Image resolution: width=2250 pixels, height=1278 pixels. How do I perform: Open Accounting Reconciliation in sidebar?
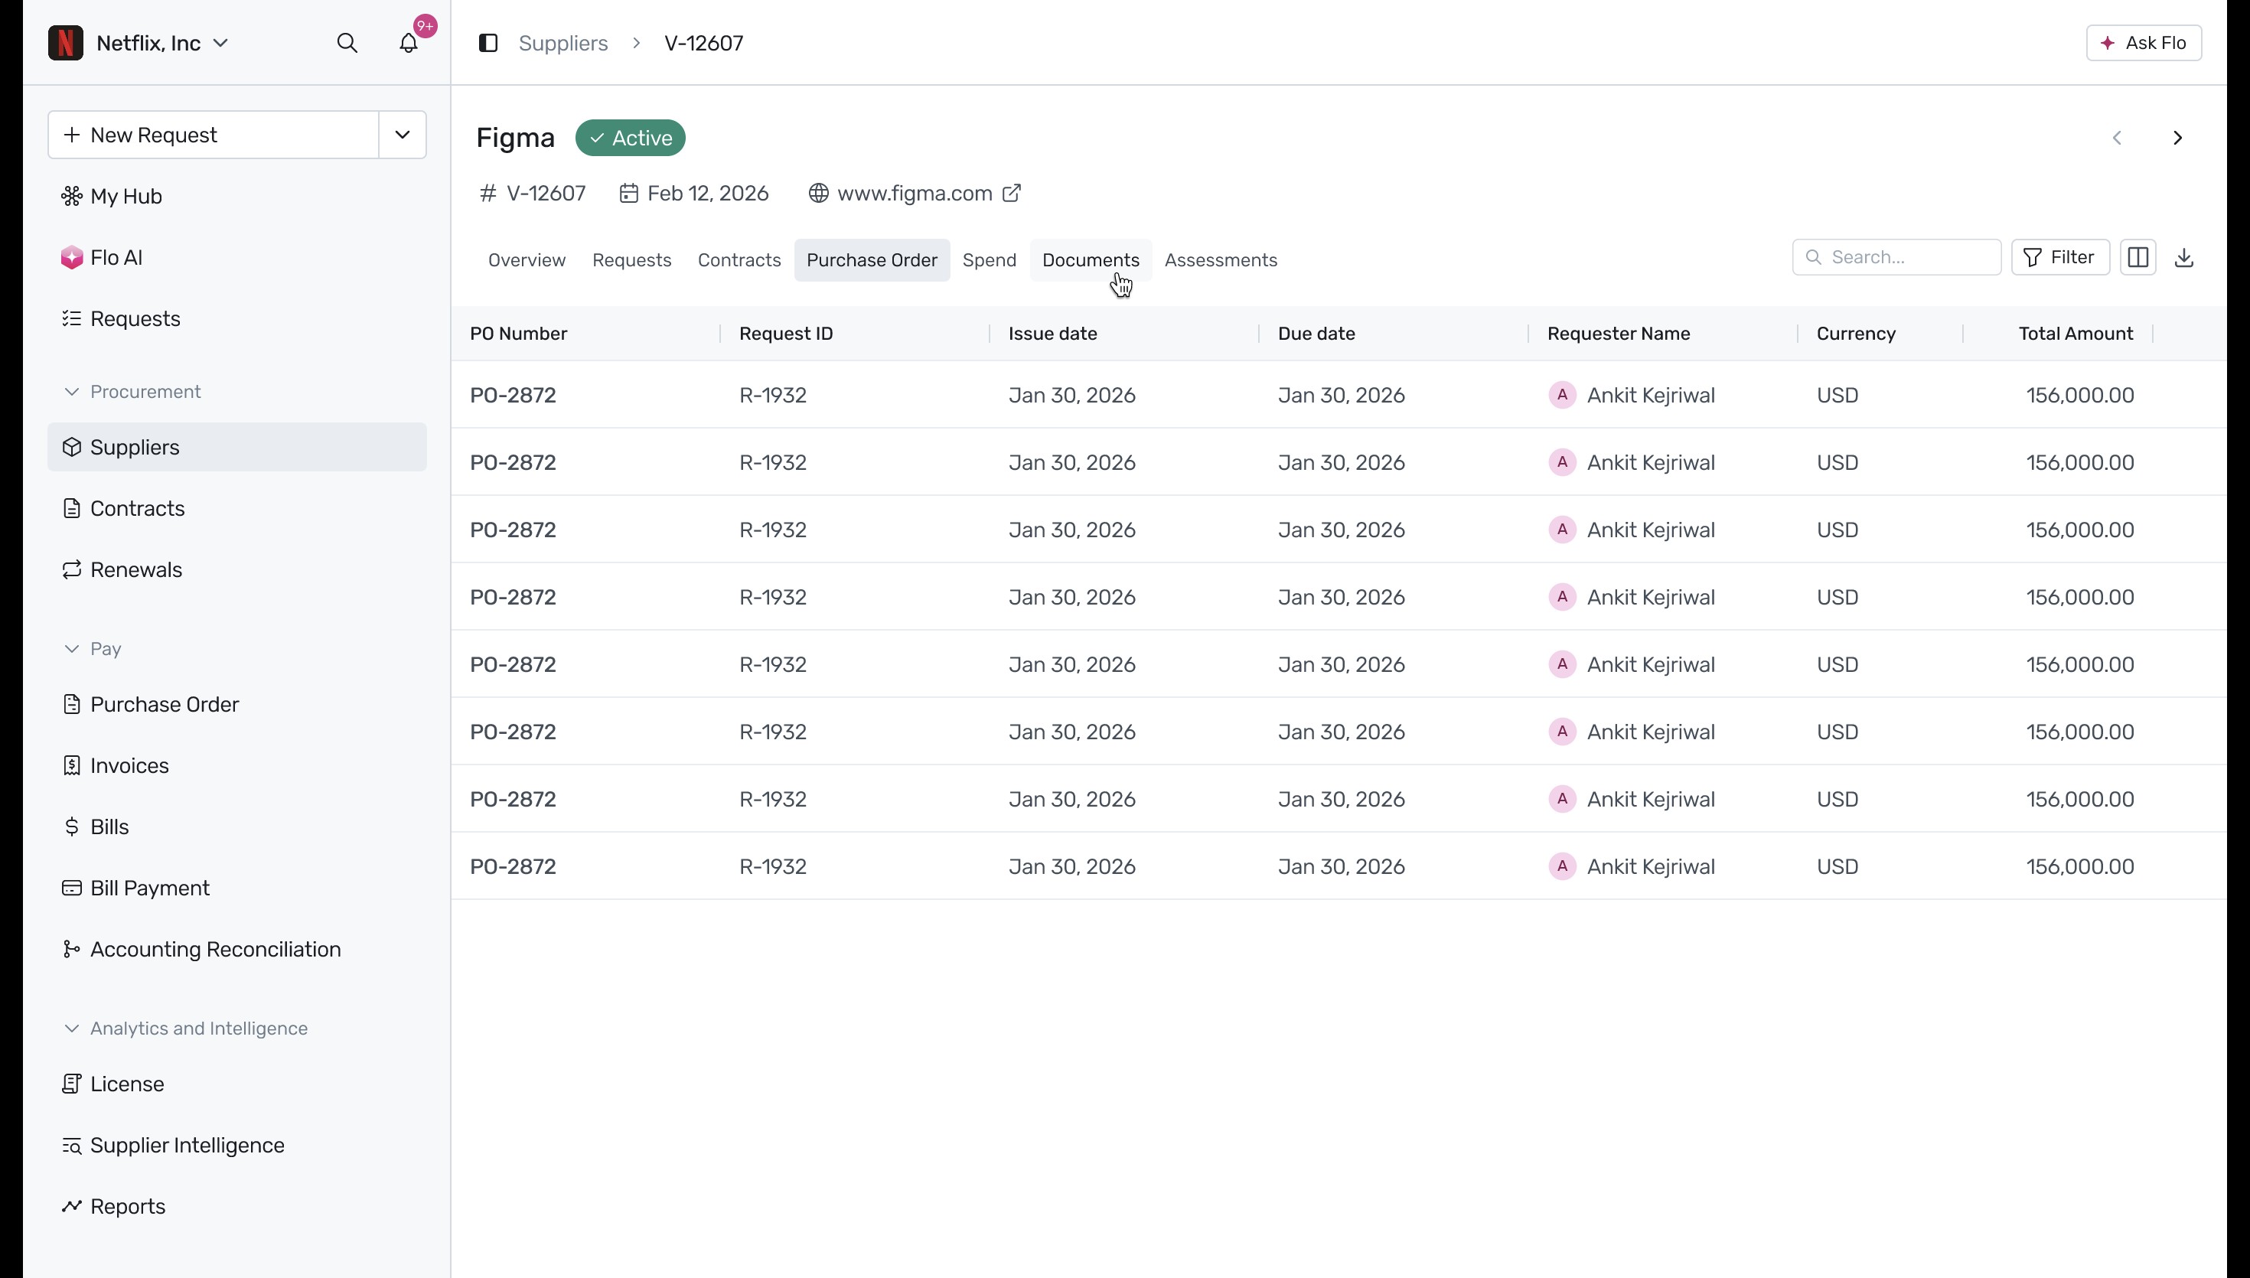click(237, 950)
